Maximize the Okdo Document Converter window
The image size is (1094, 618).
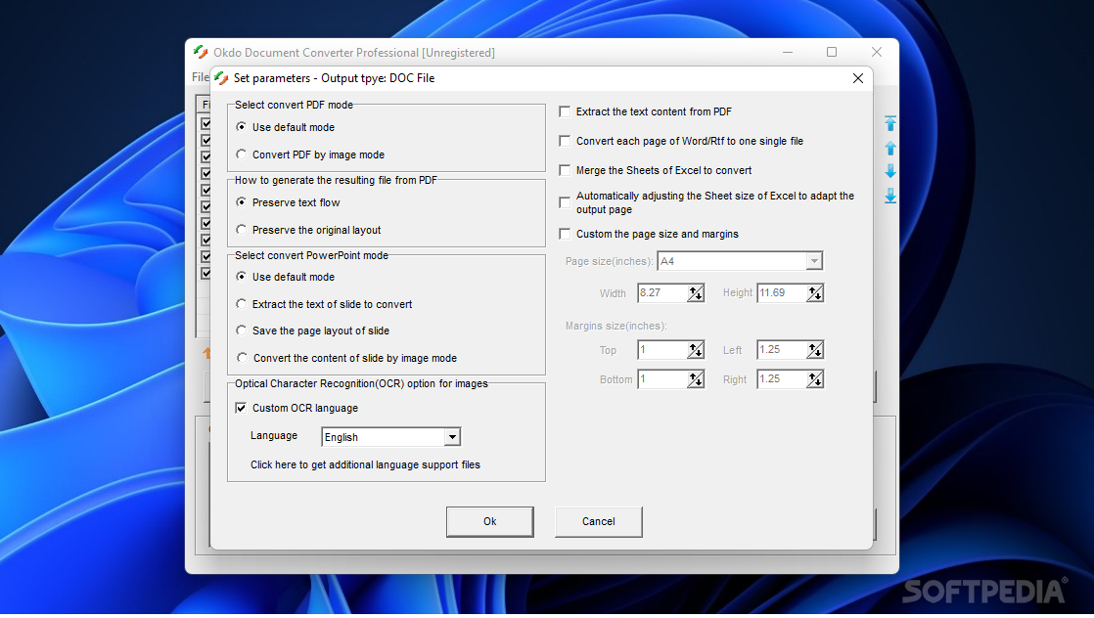click(x=832, y=52)
